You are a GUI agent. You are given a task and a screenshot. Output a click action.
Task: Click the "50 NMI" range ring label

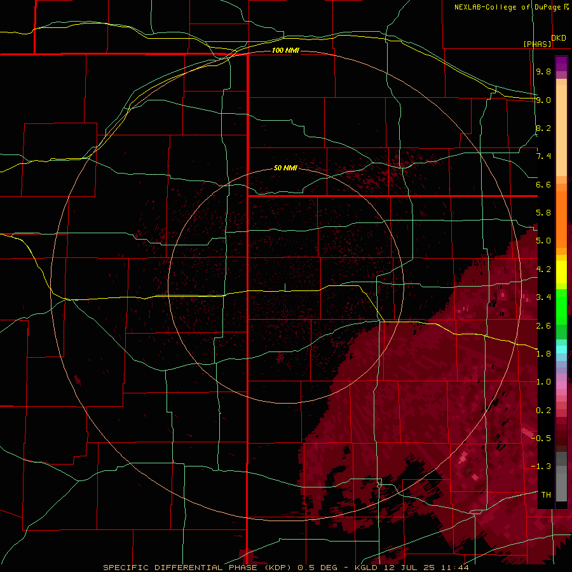click(x=285, y=168)
